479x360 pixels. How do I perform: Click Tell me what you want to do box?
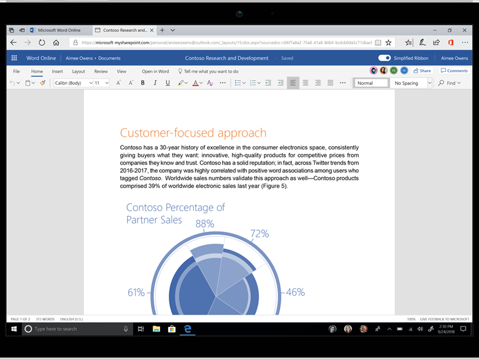point(208,71)
